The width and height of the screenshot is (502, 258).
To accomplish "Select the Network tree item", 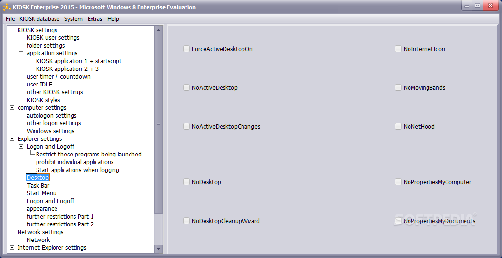I will tap(38, 240).
